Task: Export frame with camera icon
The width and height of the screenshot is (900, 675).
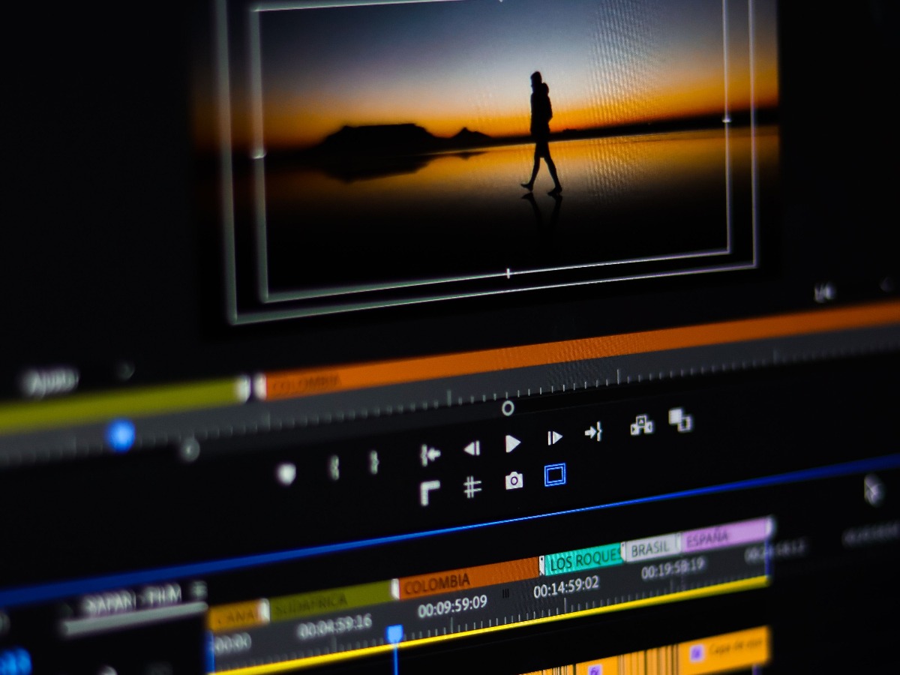Action: pyautogui.click(x=514, y=481)
